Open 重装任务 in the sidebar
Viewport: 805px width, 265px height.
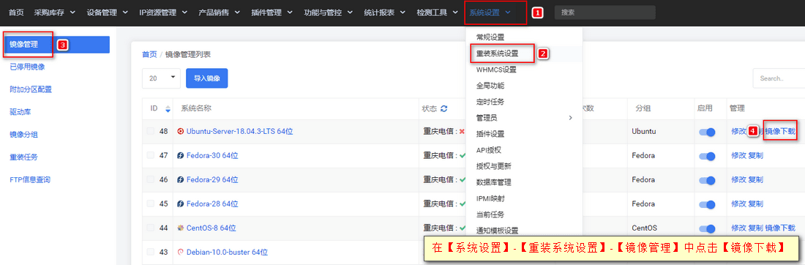point(23,157)
